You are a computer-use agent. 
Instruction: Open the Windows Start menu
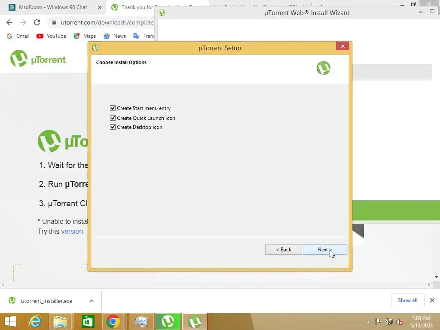tap(10, 321)
